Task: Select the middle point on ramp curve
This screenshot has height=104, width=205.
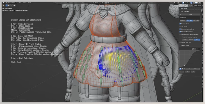Action: (190, 59)
